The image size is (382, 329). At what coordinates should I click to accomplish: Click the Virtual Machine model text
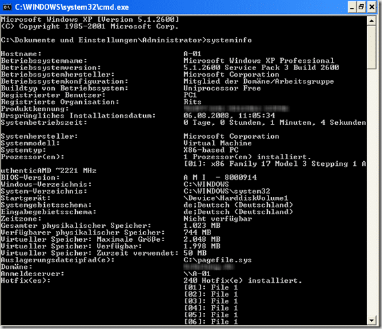pyautogui.click(x=218, y=143)
